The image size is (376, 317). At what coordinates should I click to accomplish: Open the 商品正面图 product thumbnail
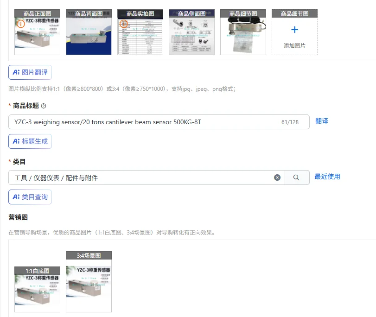pyautogui.click(x=37, y=32)
